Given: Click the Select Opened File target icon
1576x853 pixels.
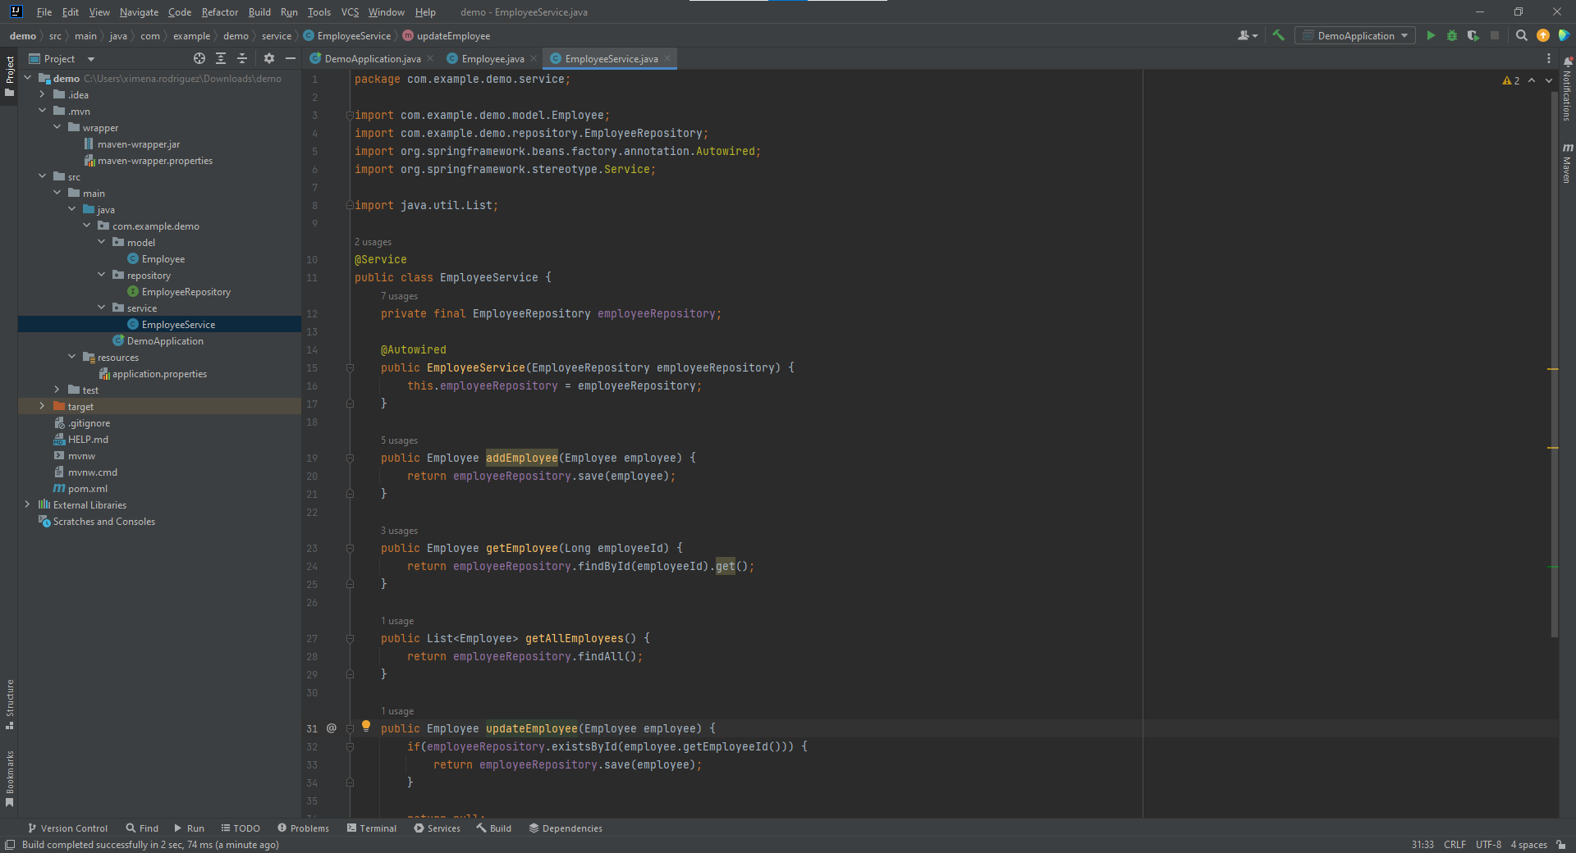Looking at the screenshot, I should pos(199,58).
